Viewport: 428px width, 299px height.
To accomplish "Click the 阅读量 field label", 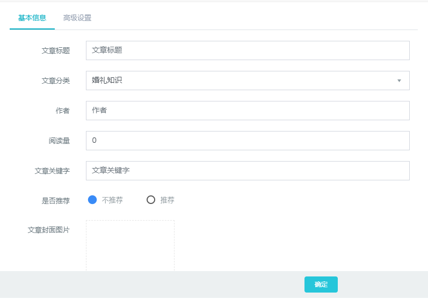I will pos(59,141).
